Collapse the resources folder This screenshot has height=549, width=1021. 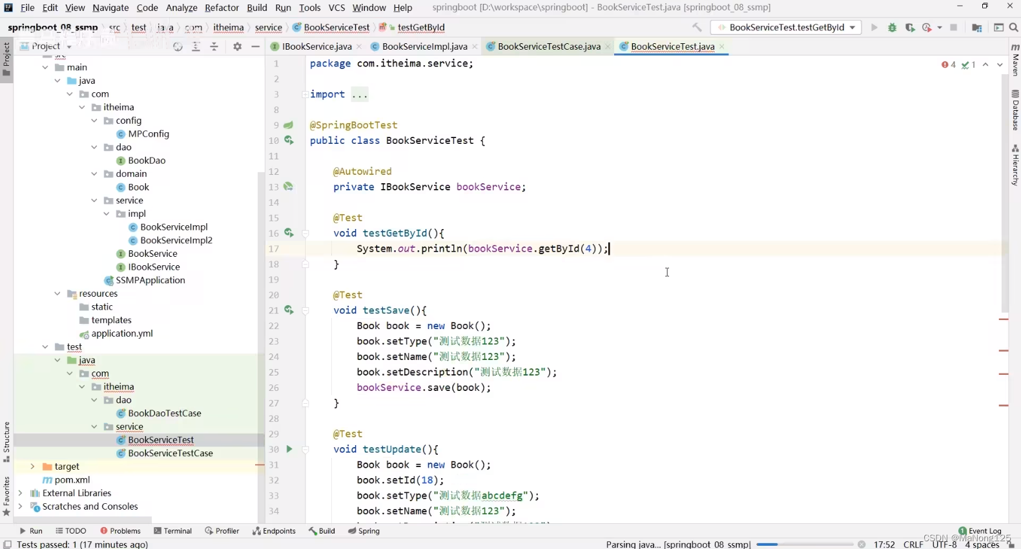(57, 294)
